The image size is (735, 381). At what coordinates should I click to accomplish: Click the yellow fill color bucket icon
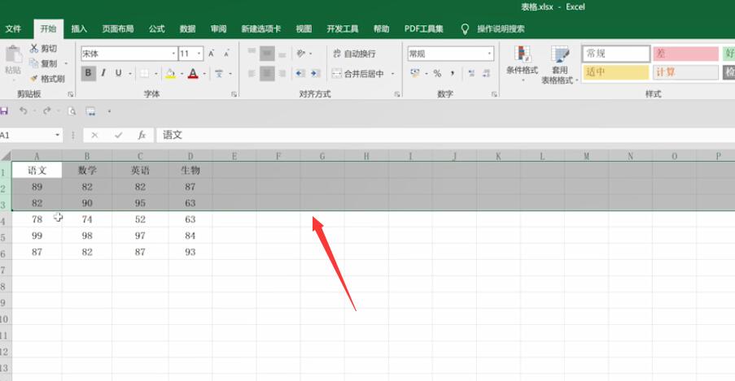click(170, 73)
